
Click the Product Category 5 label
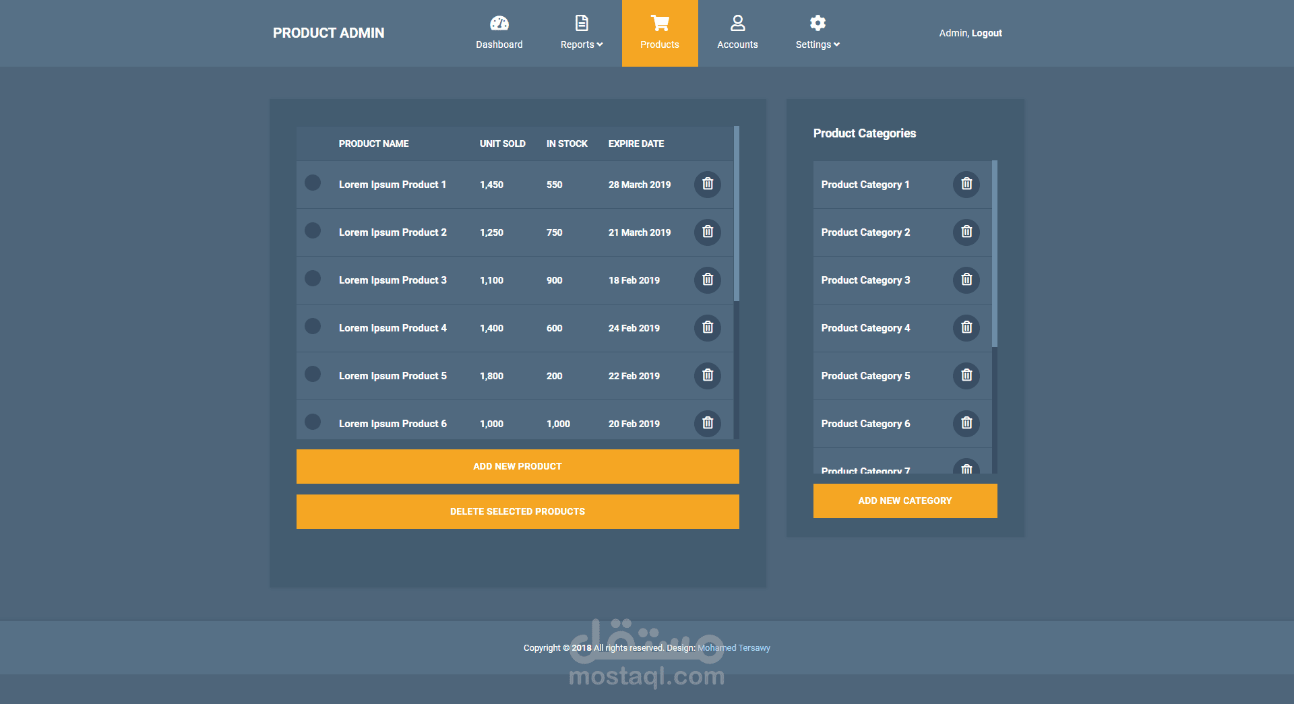(865, 376)
